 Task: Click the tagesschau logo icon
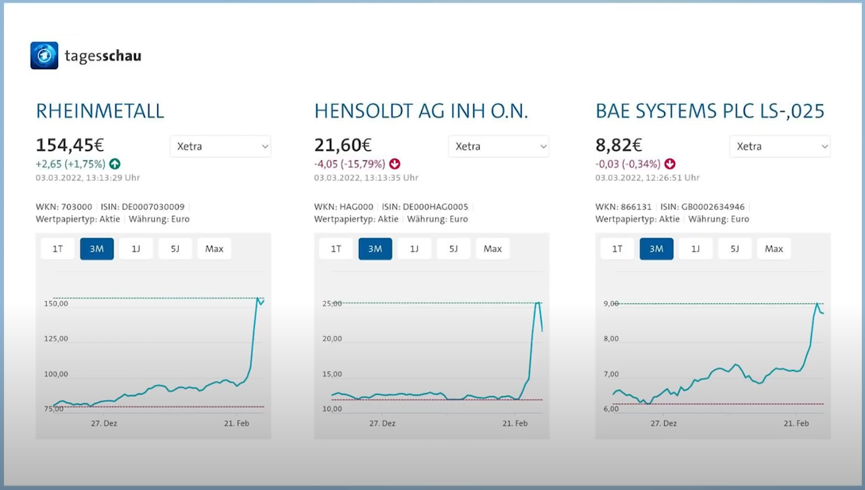pos(44,56)
